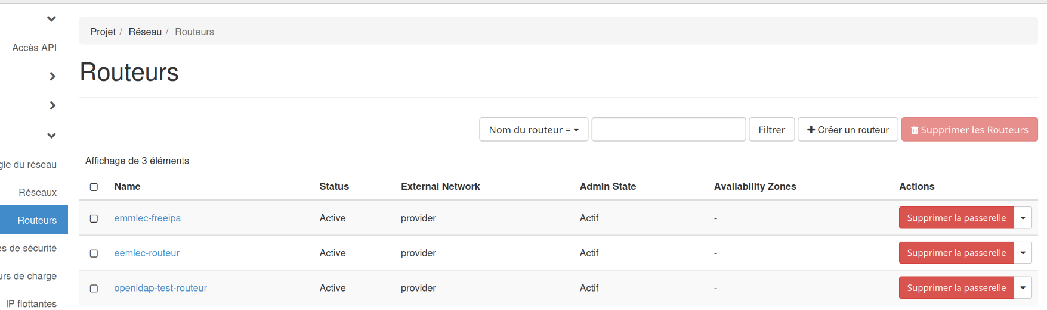The height and width of the screenshot is (310, 1047).
Task: Click Supprimer la passerelle for openldap-test-routeur
Action: coord(956,288)
